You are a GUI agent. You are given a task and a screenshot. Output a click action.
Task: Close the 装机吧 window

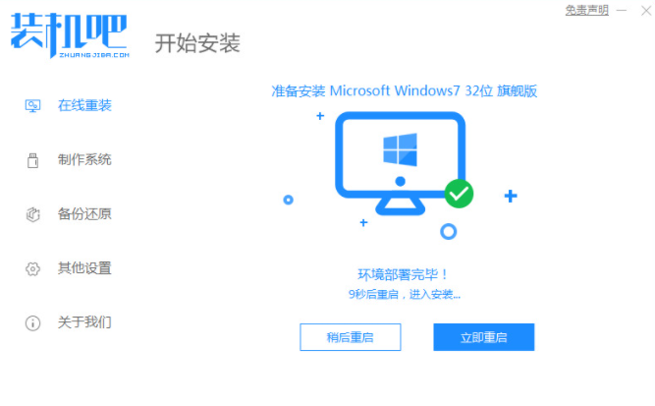click(646, 11)
